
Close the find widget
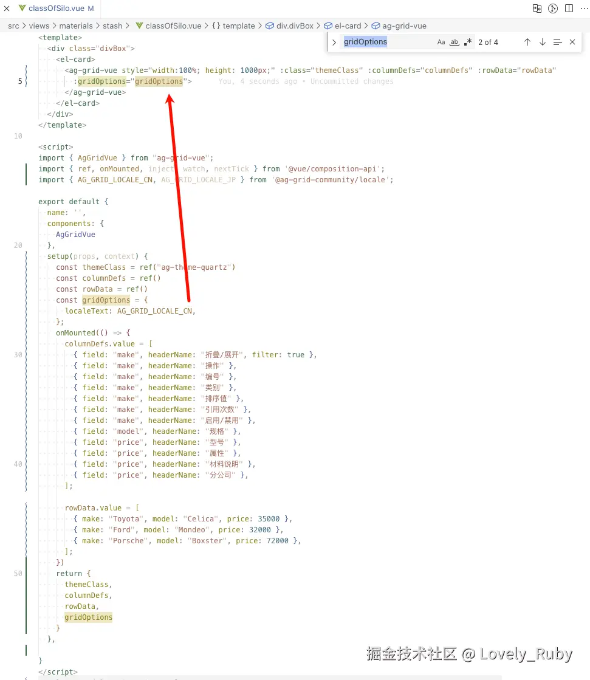572,42
